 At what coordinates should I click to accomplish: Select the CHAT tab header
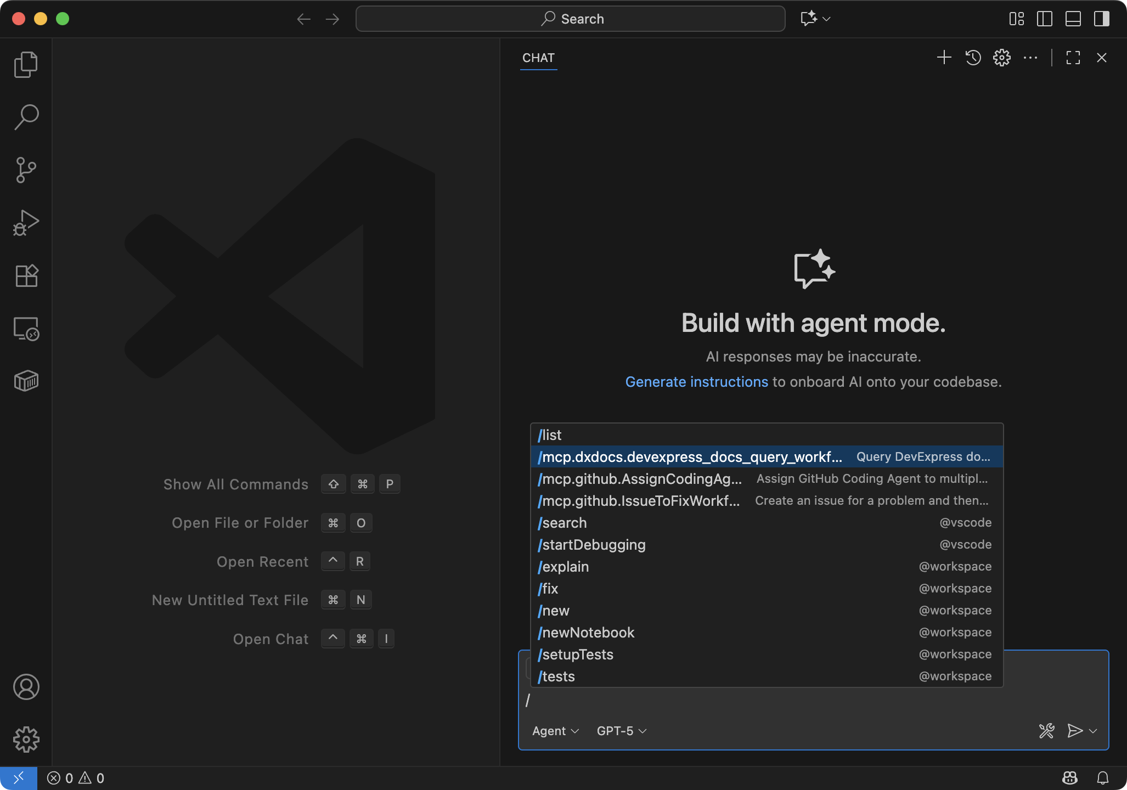[538, 58]
